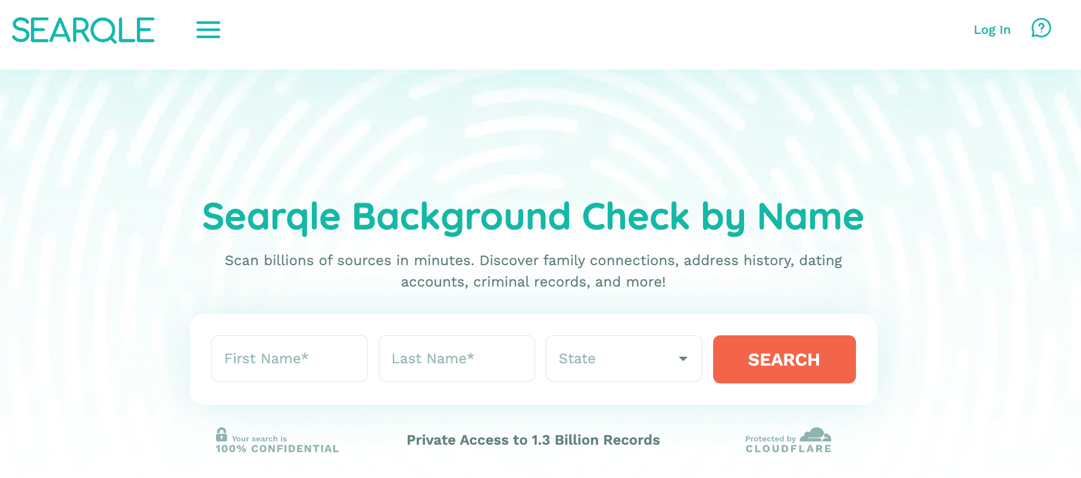Screen dimensions: 1081x478
Task: Click the fingerprint background above the heading
Action: tap(533, 131)
